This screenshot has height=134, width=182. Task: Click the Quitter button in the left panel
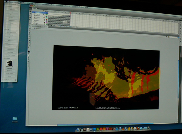click(x=9, y=76)
